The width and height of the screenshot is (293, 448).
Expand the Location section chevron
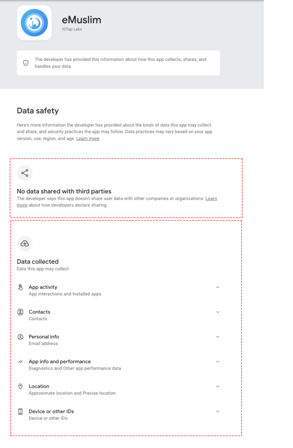click(x=217, y=387)
